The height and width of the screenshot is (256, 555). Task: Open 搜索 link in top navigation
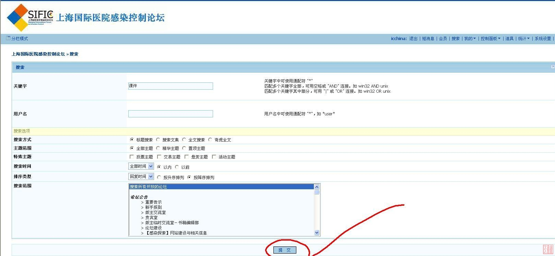[x=456, y=39]
